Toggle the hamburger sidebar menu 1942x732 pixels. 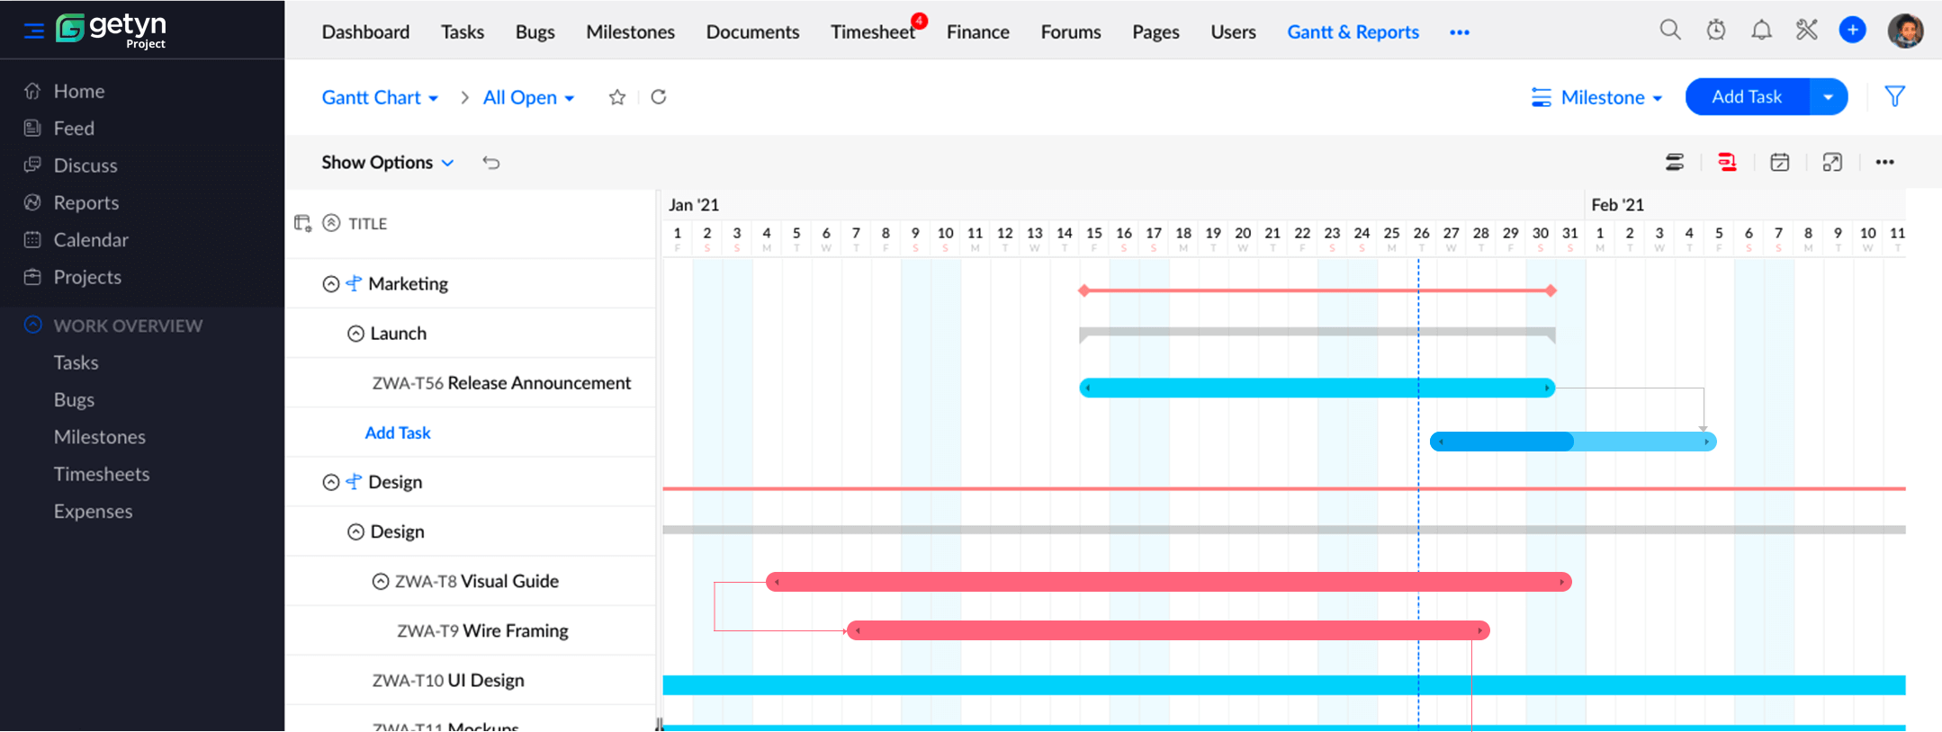pos(33,31)
